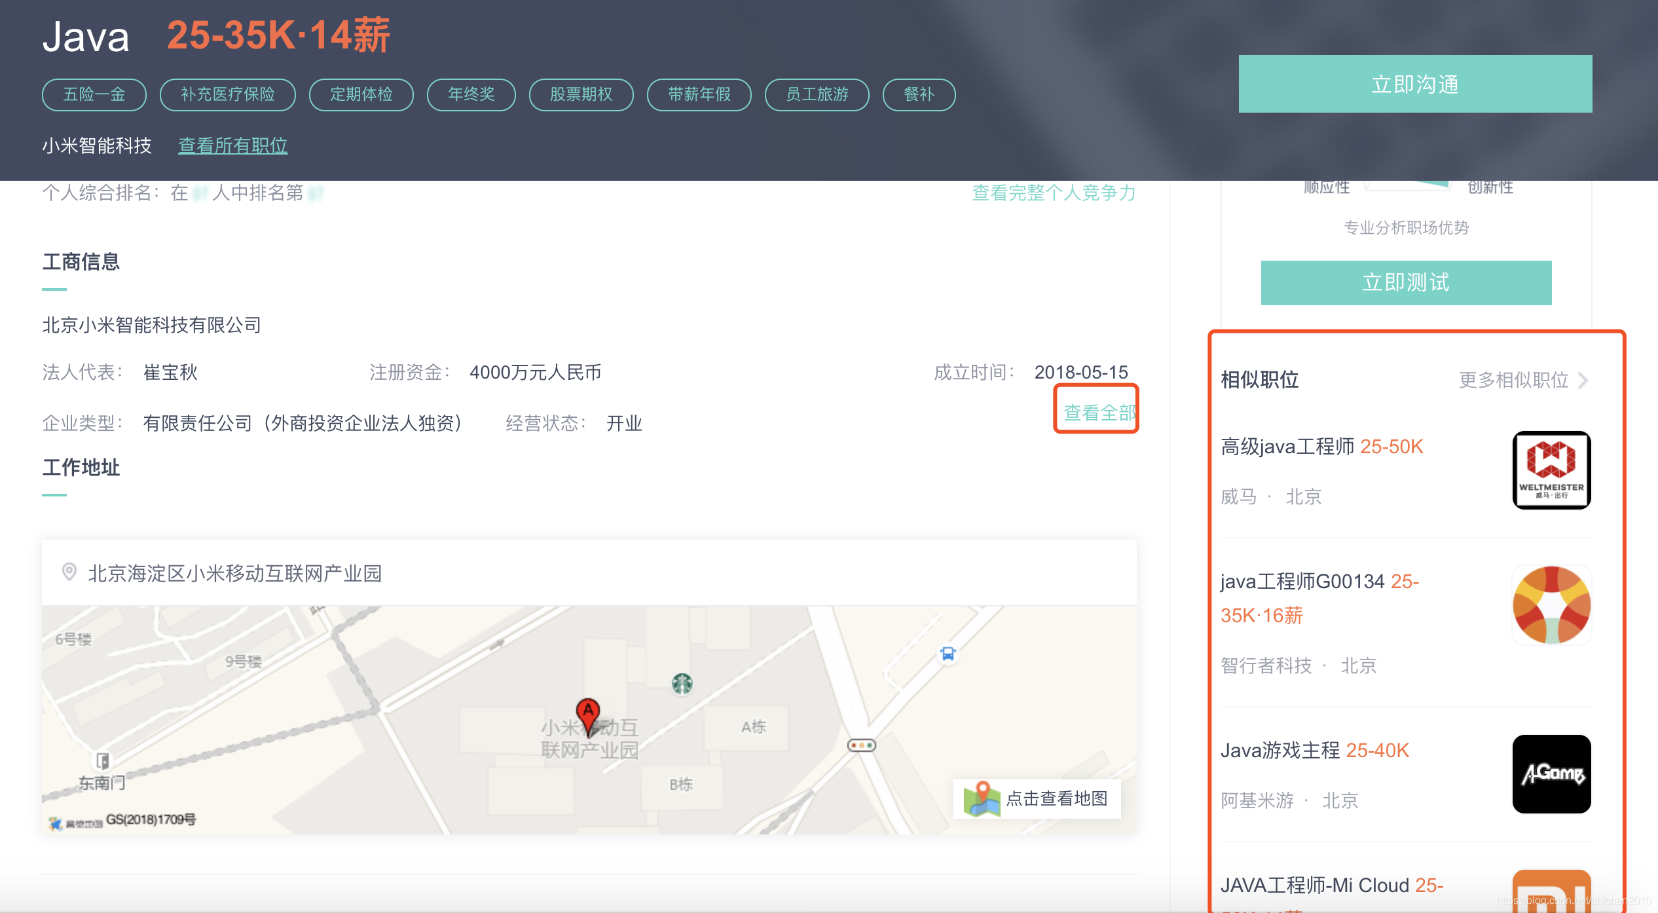Open Java游戏主程 job listing
Viewport: 1658px width, 913px height.
1280,751
